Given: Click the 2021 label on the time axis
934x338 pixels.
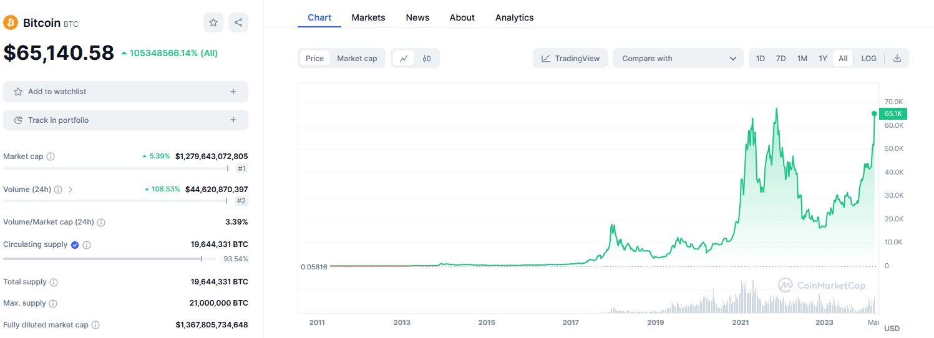Looking at the screenshot, I should pos(741,322).
